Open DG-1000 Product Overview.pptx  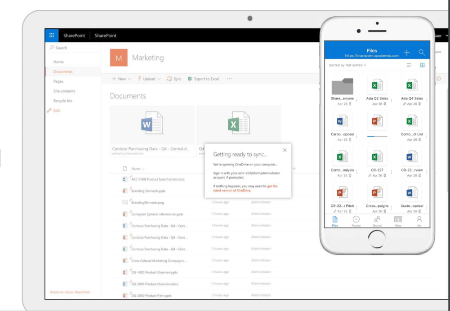click(154, 272)
